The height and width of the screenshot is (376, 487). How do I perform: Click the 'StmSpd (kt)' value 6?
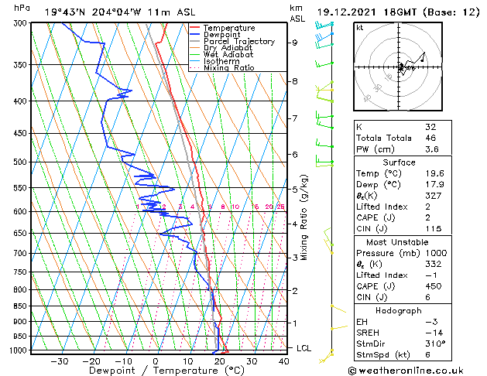(427, 354)
